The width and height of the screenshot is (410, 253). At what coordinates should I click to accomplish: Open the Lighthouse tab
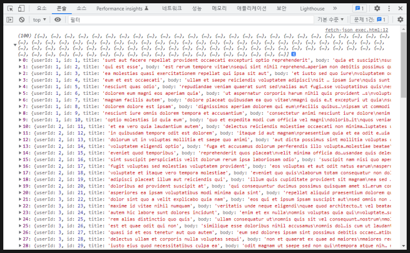coord(312,9)
